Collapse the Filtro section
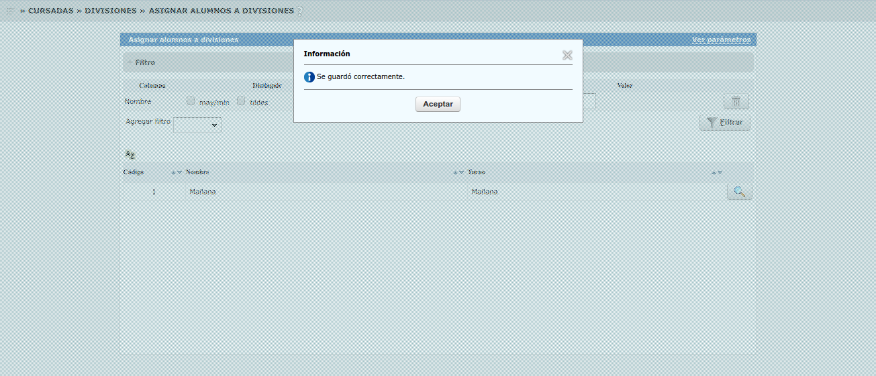876x376 pixels. coord(130,62)
